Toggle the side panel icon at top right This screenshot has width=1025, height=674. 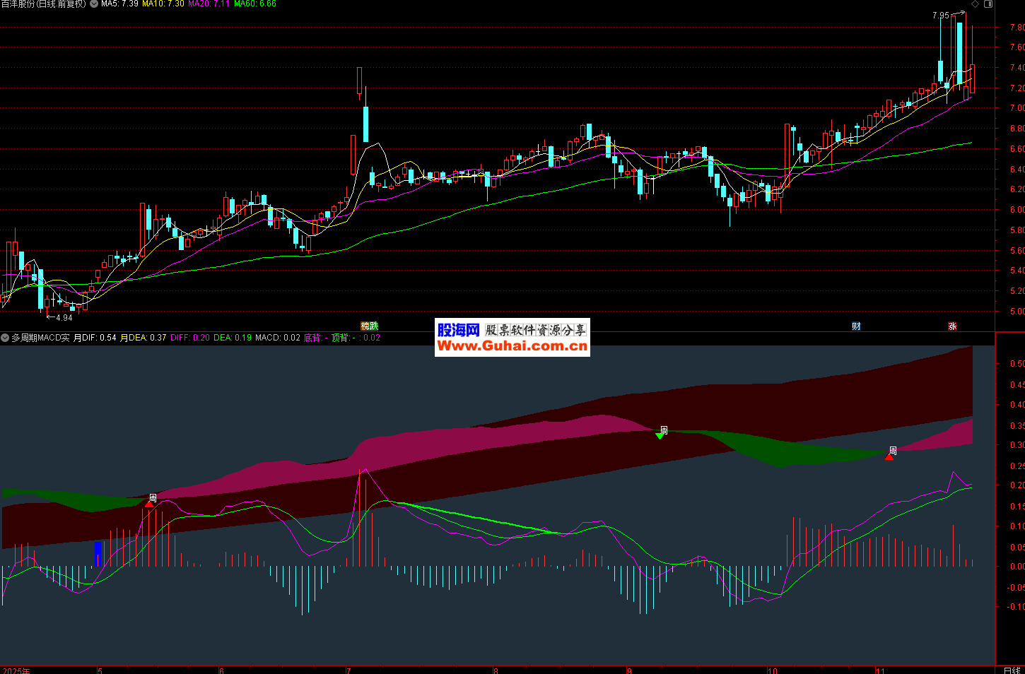click(988, 4)
